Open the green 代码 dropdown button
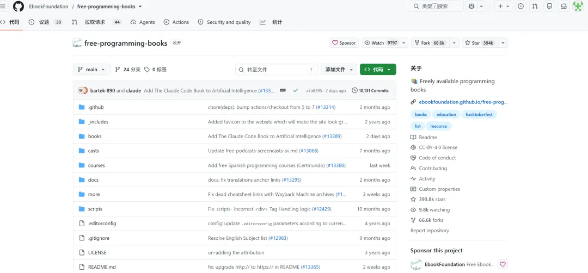Viewport: 588px width, 273px height. 378,70
